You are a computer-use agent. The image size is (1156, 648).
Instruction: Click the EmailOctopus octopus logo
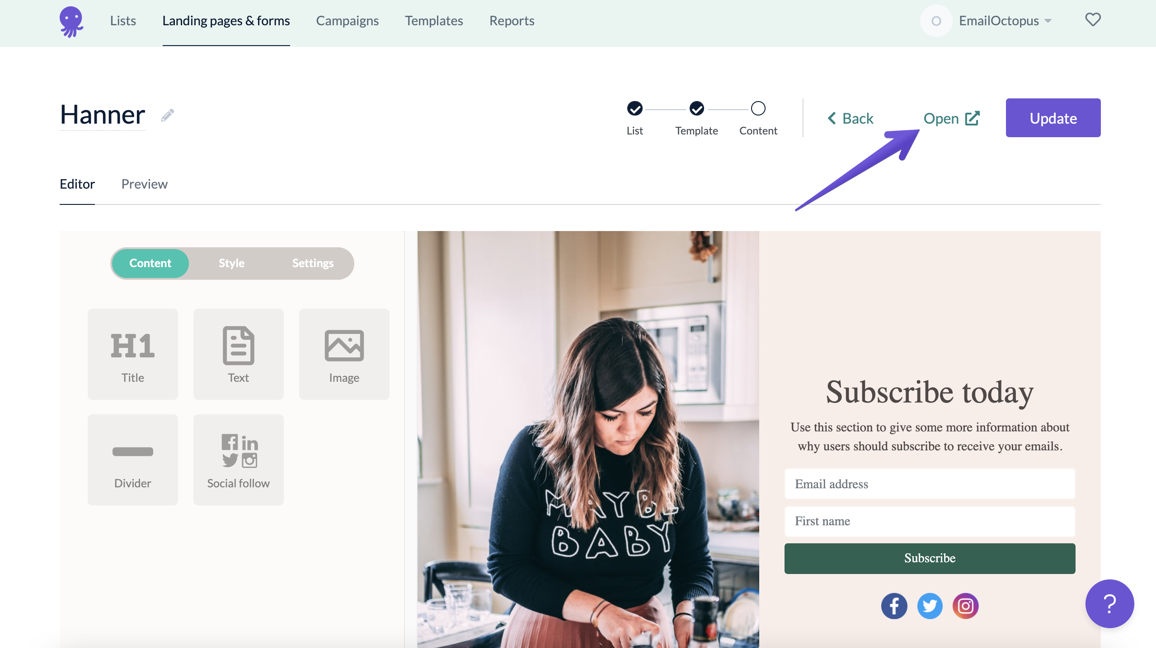[x=71, y=21]
